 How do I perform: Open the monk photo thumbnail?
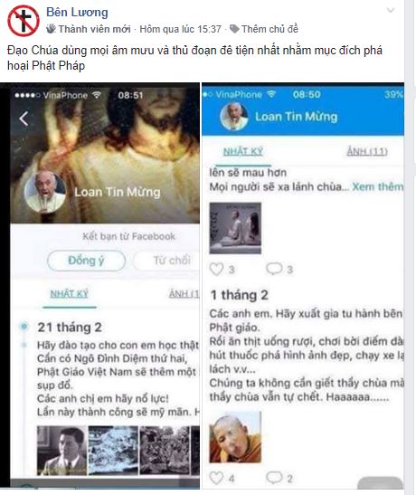tap(235, 437)
